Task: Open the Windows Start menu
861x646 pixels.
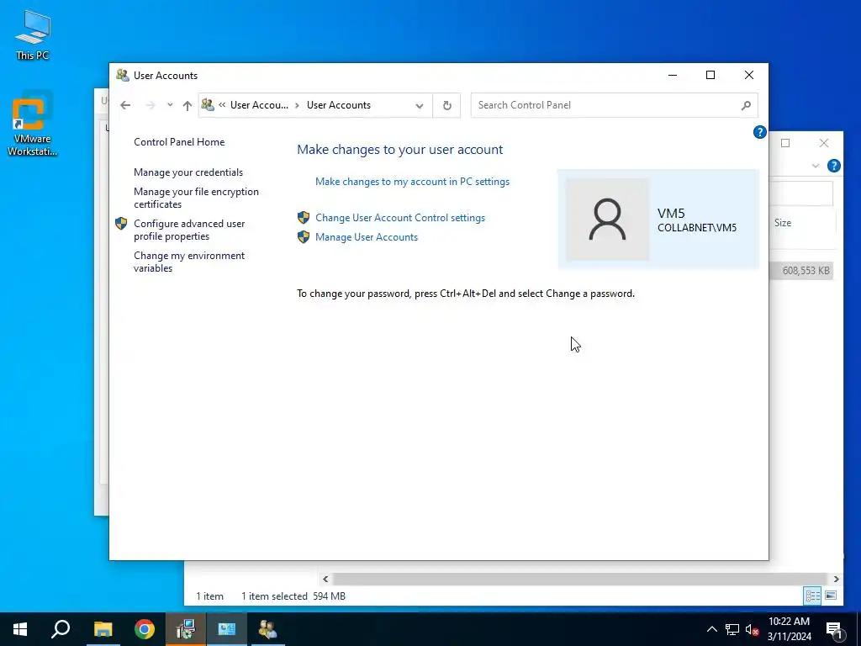Action: tap(20, 629)
